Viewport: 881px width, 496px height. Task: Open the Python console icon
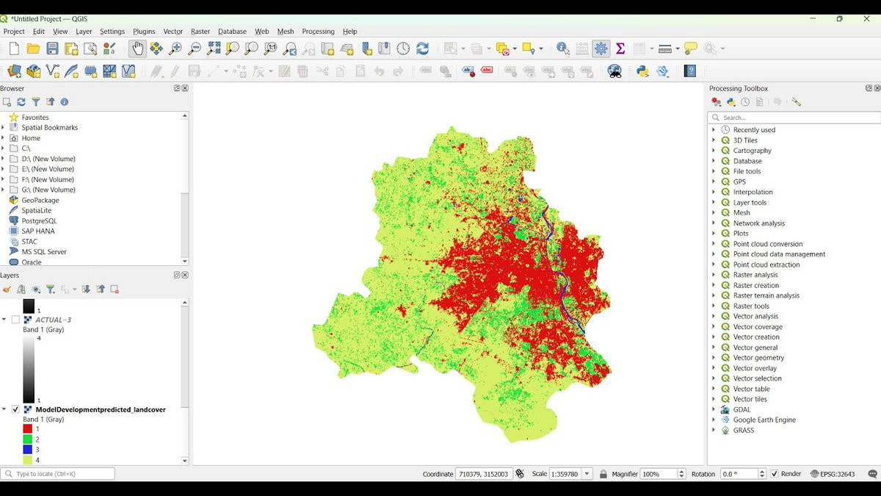(643, 71)
